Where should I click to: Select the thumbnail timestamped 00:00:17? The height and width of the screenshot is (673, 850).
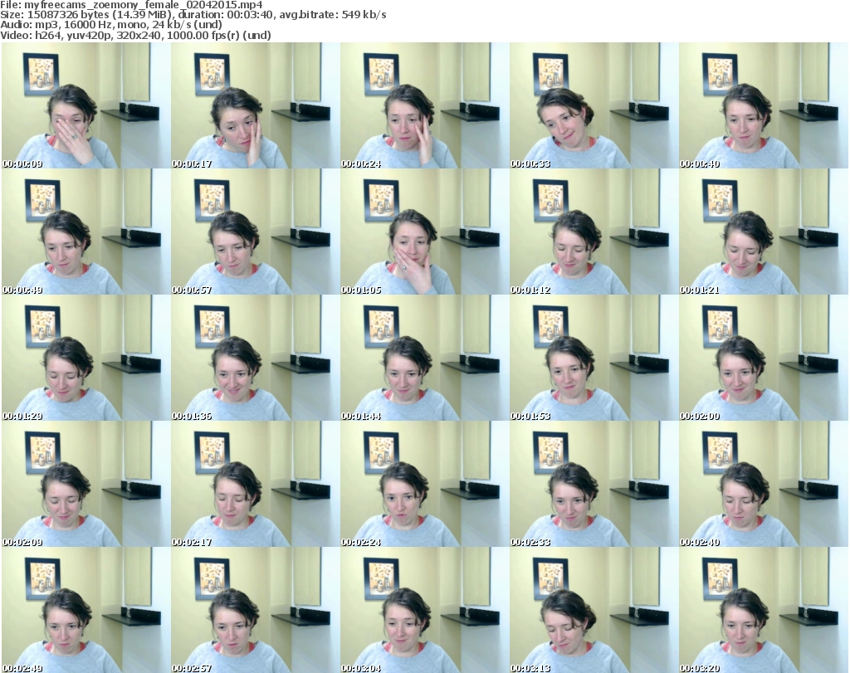click(256, 105)
